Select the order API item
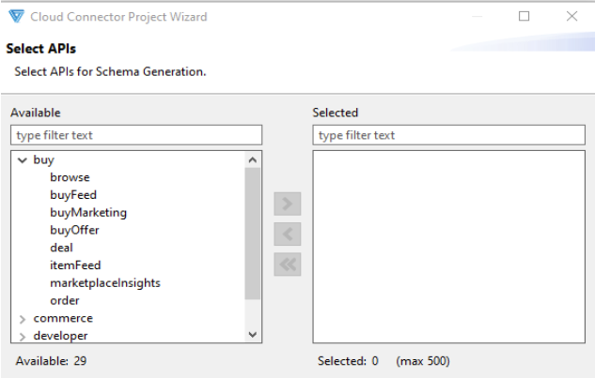Viewport: 595px width, 378px height. click(65, 300)
